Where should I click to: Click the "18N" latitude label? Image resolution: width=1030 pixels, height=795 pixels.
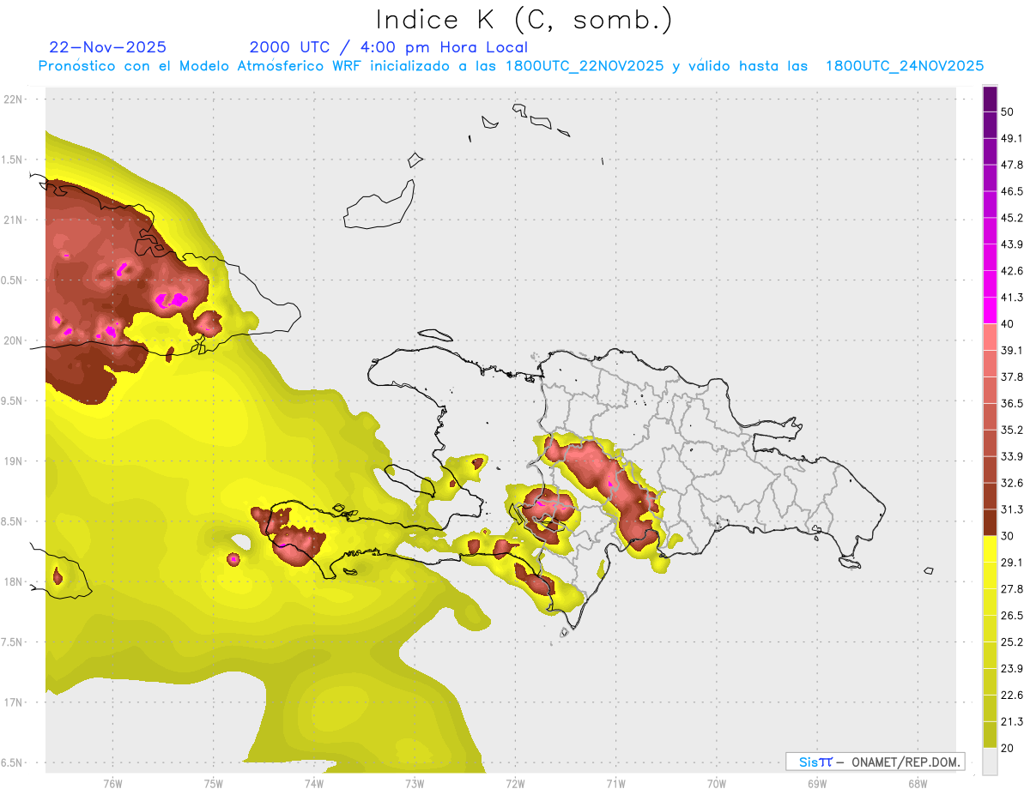click(12, 581)
